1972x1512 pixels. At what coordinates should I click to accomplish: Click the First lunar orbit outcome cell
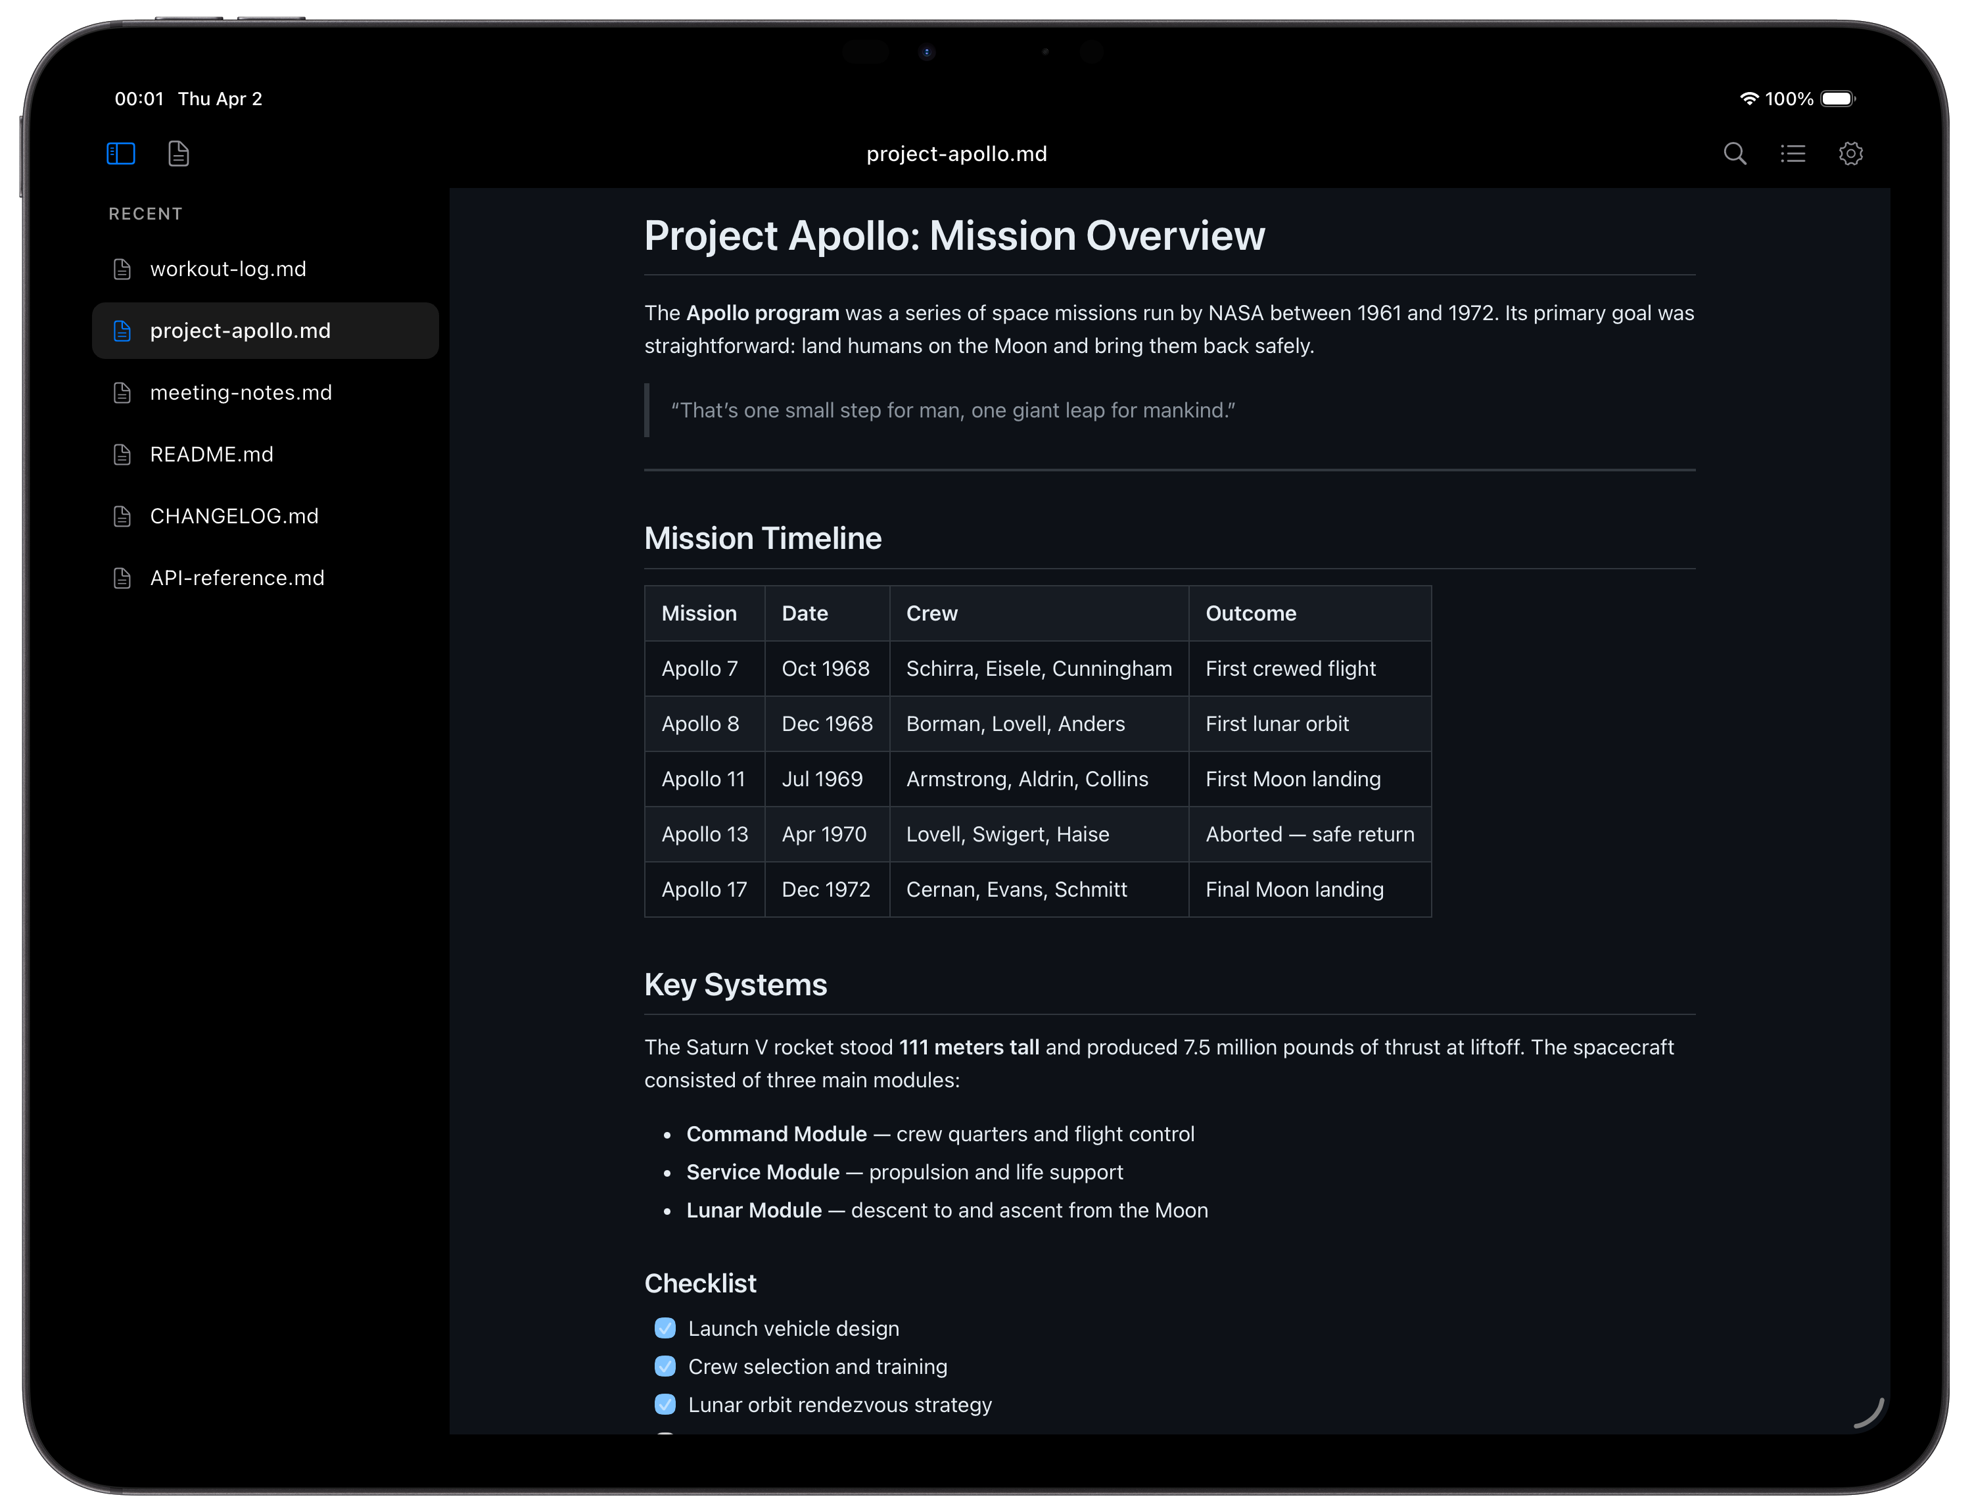[x=1309, y=724]
